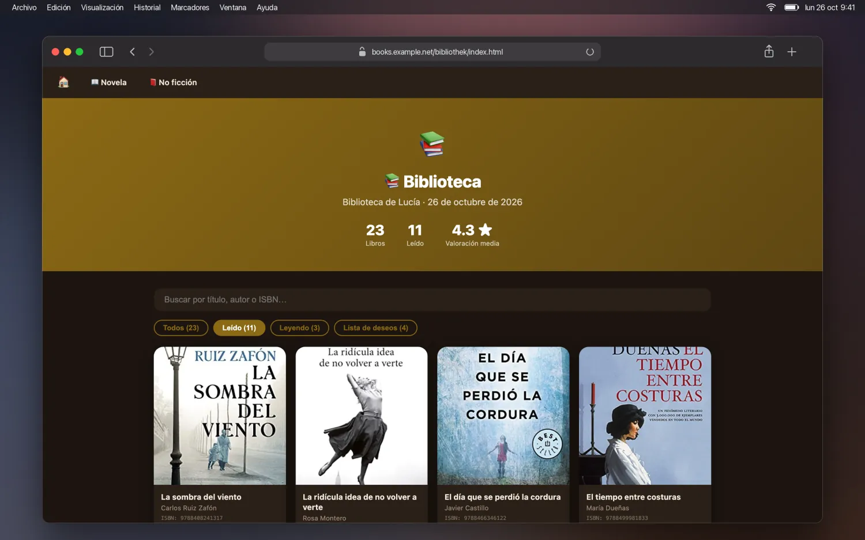865x540 pixels.
Task: Select the Todos (23) filter
Action: coord(181,328)
